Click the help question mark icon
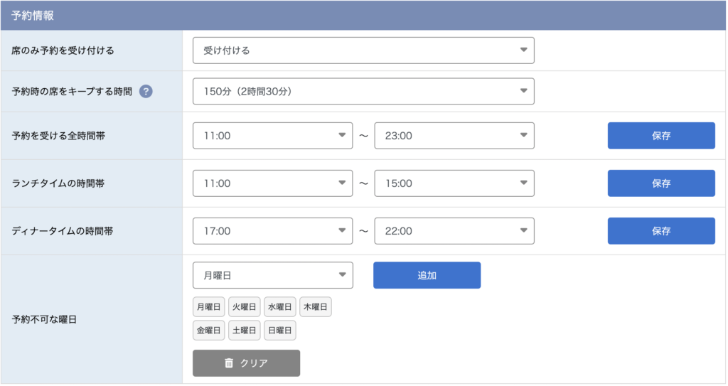The image size is (728, 386). pyautogui.click(x=146, y=92)
